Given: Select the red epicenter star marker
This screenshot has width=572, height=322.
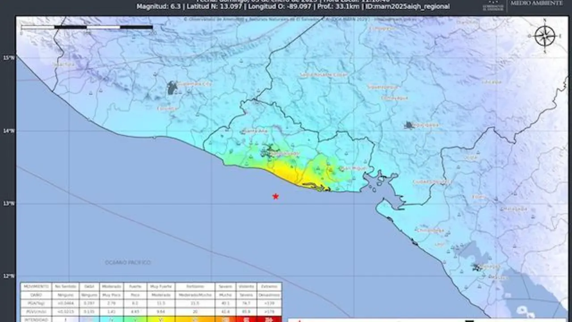Looking at the screenshot, I should 276,196.
